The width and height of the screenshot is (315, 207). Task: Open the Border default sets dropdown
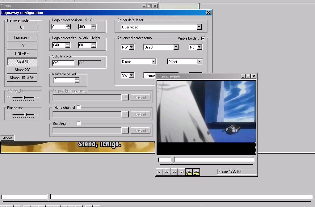point(199,27)
